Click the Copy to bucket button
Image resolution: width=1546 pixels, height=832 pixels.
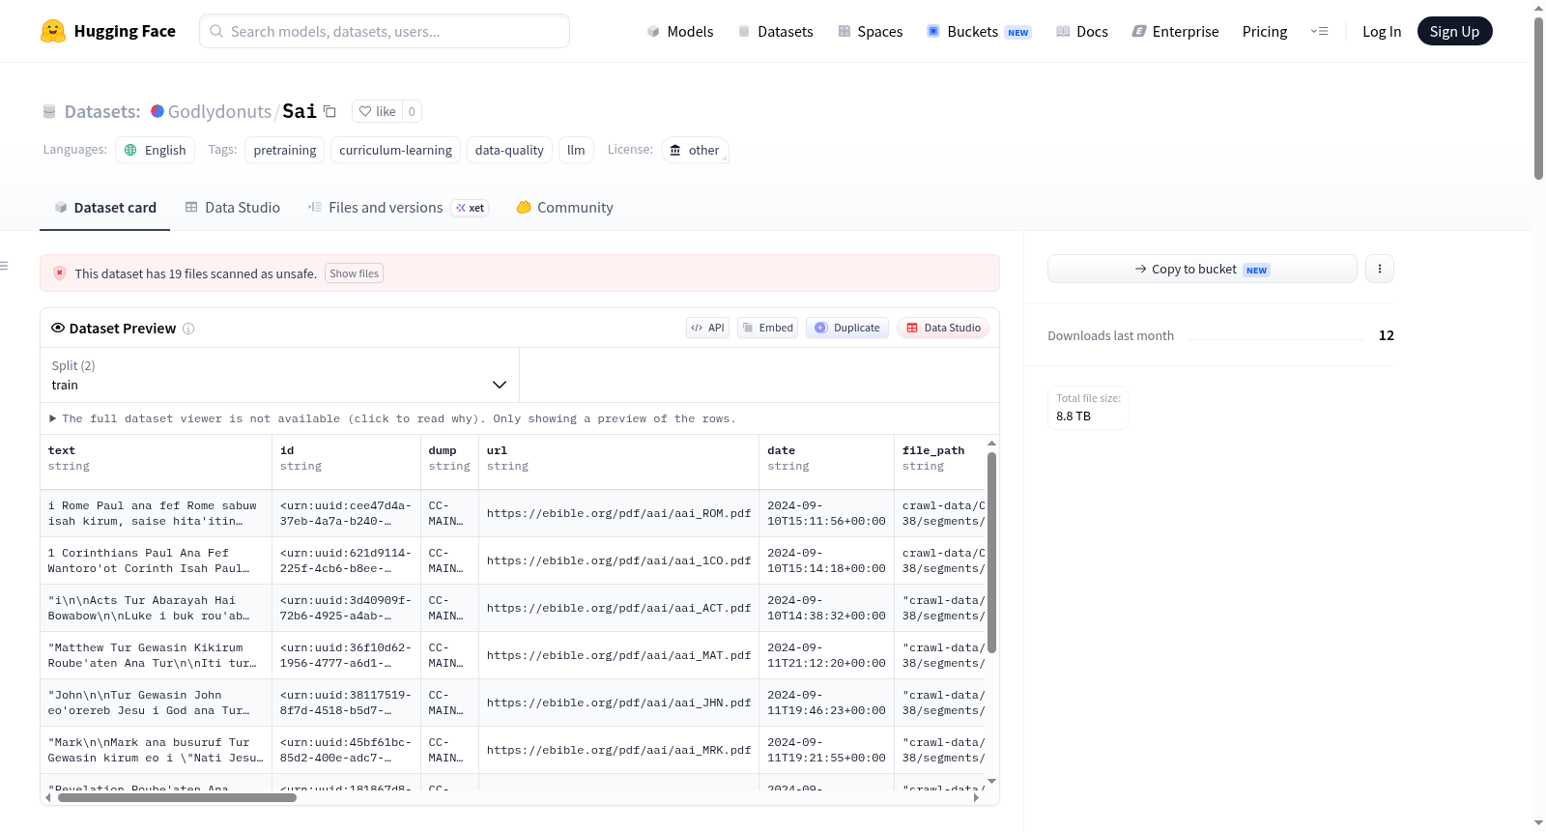click(x=1202, y=269)
